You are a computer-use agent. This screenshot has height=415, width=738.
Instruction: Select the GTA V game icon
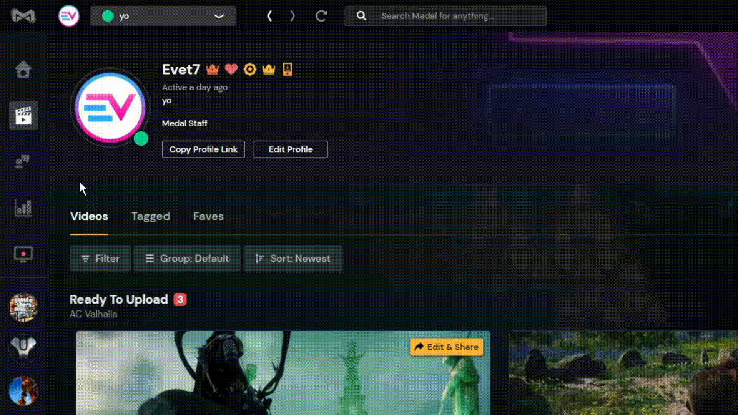[23, 307]
